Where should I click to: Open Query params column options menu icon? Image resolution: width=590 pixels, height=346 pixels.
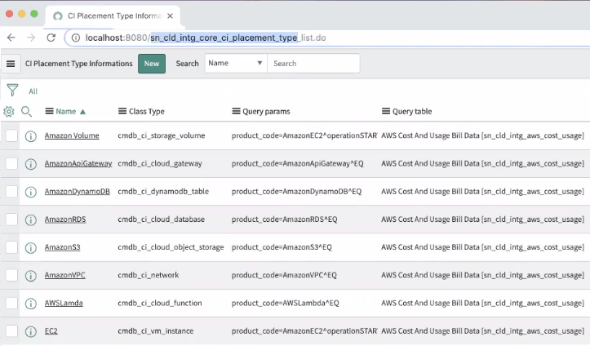[236, 111]
